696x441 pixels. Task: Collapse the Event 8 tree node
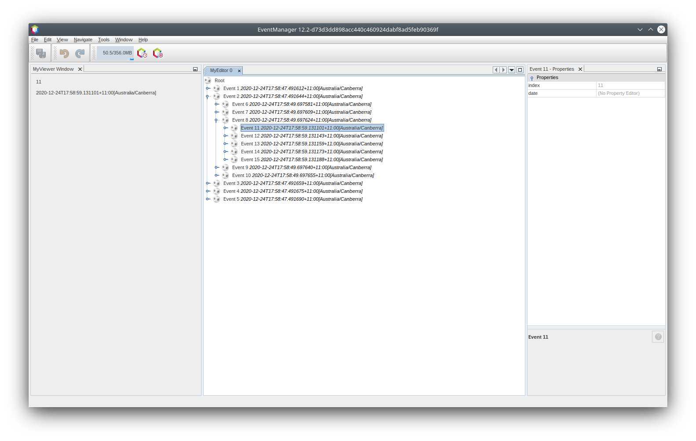click(216, 120)
